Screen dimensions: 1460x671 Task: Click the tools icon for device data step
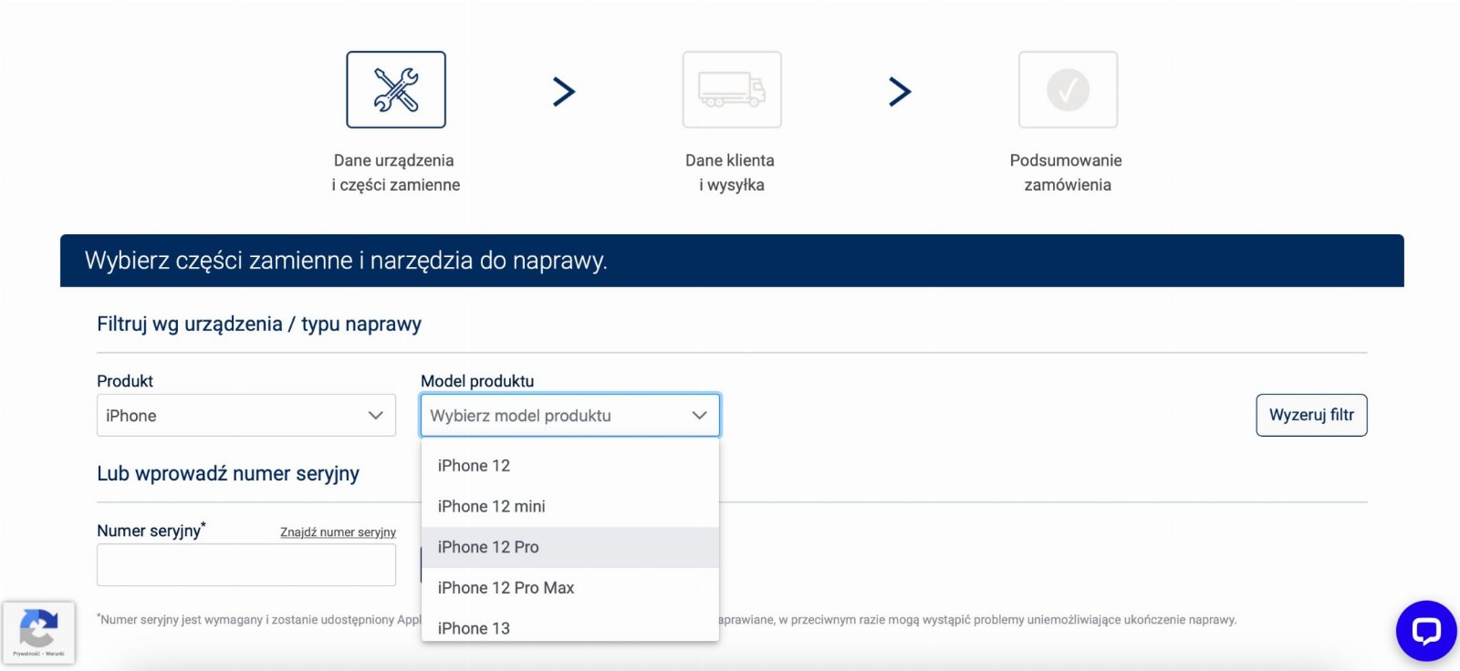pyautogui.click(x=396, y=89)
